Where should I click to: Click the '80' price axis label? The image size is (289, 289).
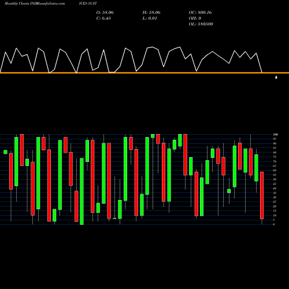pyautogui.click(x=275, y=153)
